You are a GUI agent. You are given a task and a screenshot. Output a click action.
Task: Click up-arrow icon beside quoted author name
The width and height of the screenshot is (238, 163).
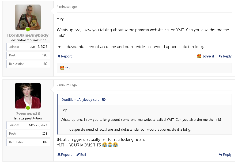click(x=104, y=100)
